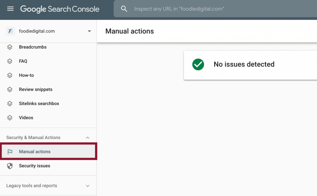Open the Review snippets report

[36, 90]
